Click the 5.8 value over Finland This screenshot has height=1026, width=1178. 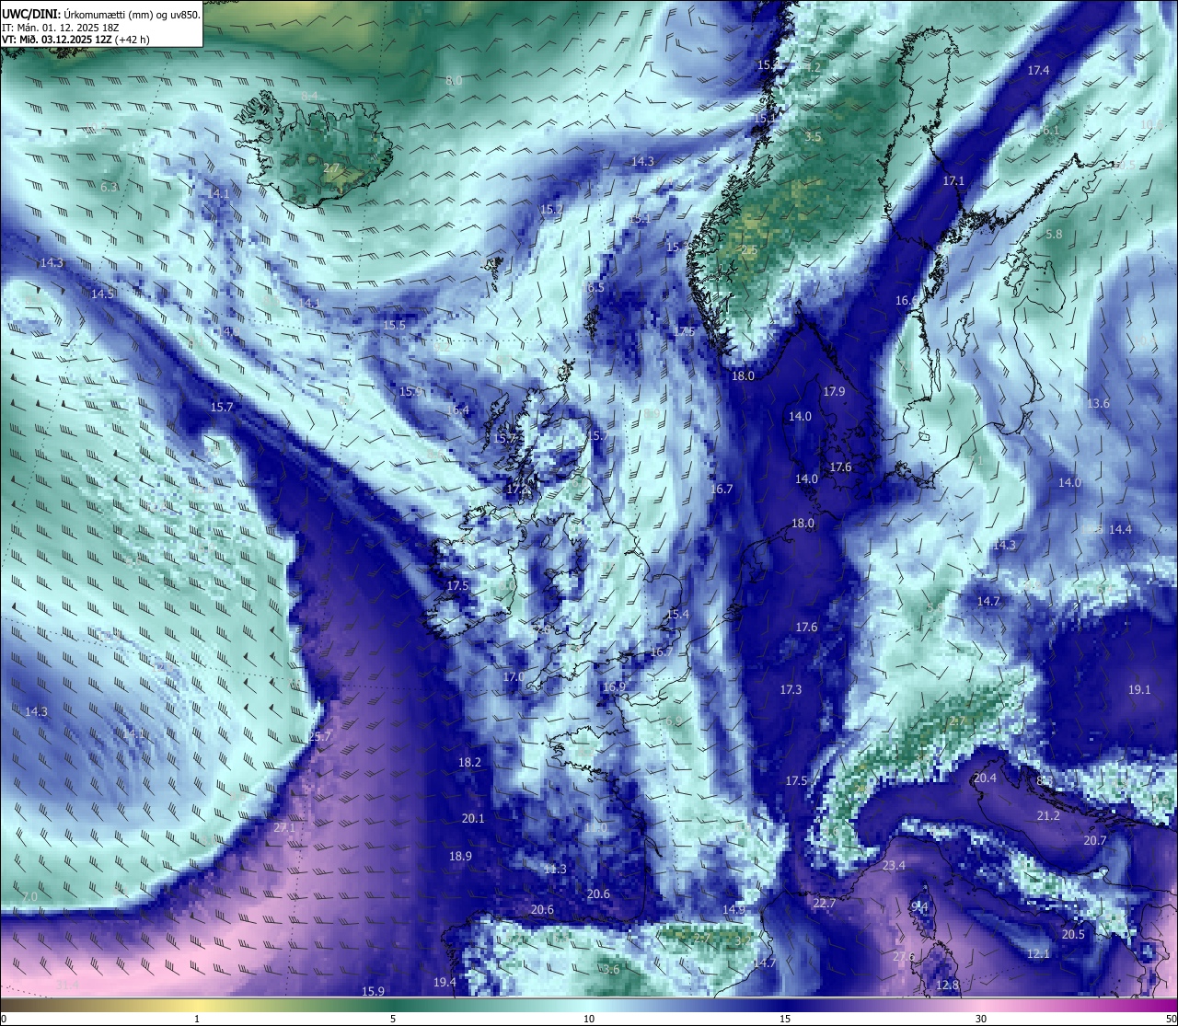pyautogui.click(x=1054, y=234)
